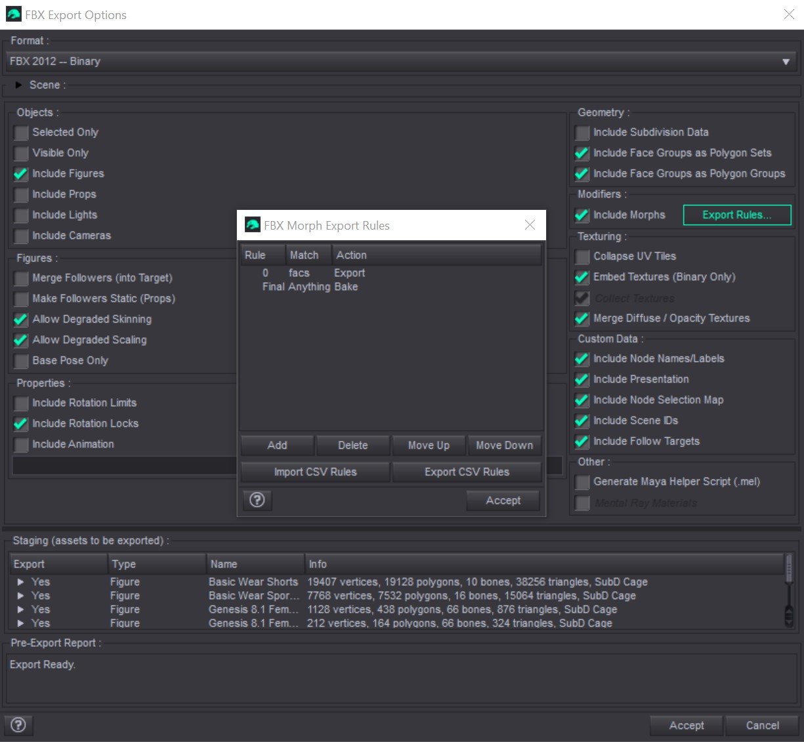
Task: Enable Make Followers Static (Props)
Action: [x=21, y=299]
